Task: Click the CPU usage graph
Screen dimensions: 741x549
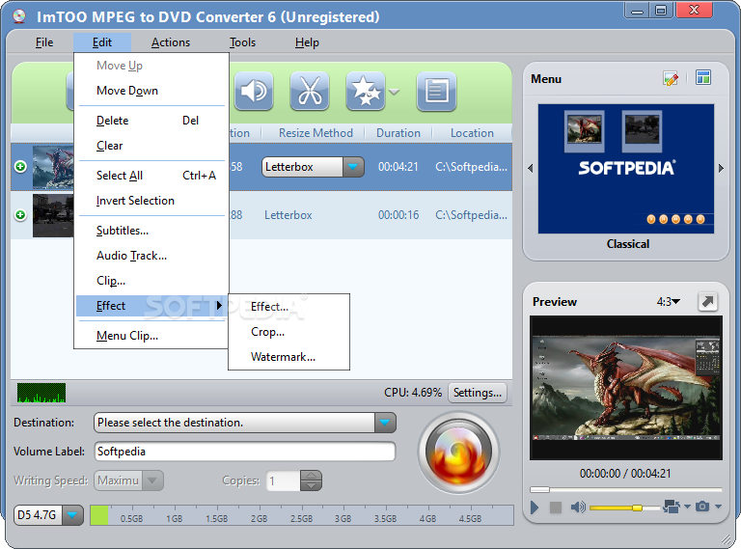Action: (x=41, y=393)
